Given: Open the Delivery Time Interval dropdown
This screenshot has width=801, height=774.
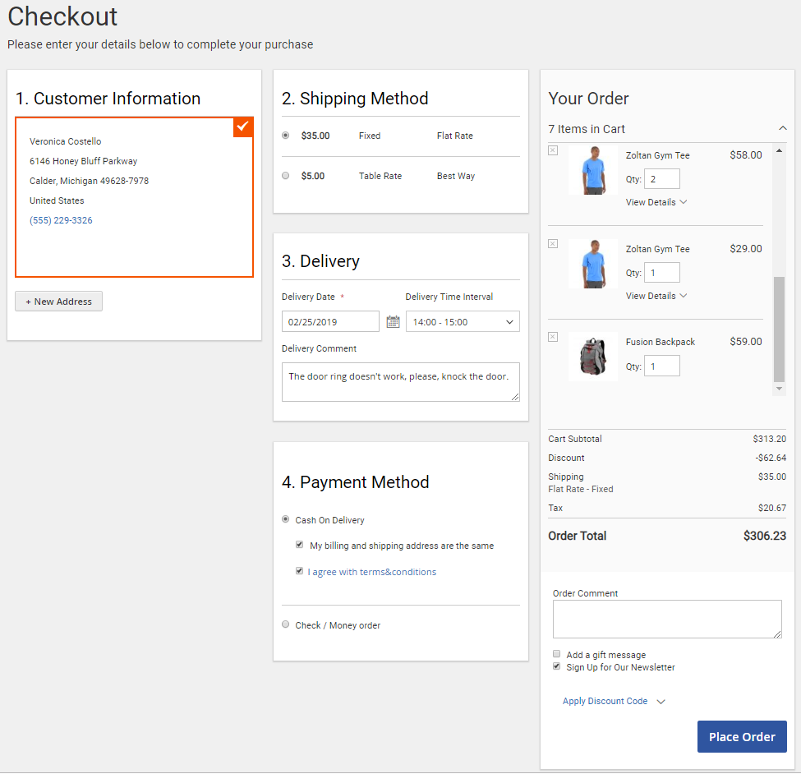Looking at the screenshot, I should [x=463, y=321].
